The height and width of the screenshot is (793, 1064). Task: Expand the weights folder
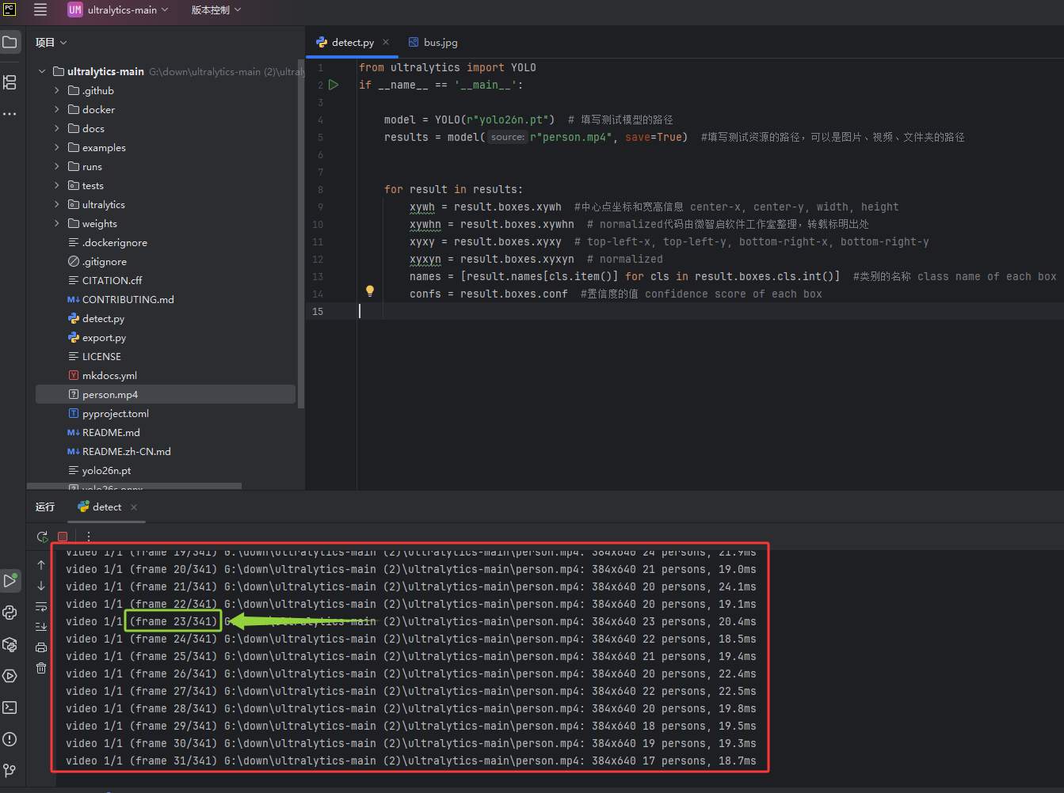click(x=57, y=223)
